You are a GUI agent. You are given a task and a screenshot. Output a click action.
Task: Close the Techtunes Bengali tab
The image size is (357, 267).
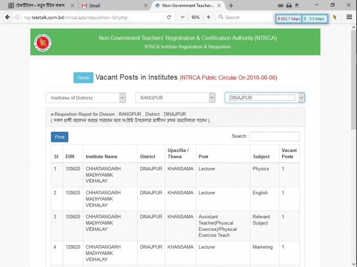pyautogui.click(x=72, y=6)
